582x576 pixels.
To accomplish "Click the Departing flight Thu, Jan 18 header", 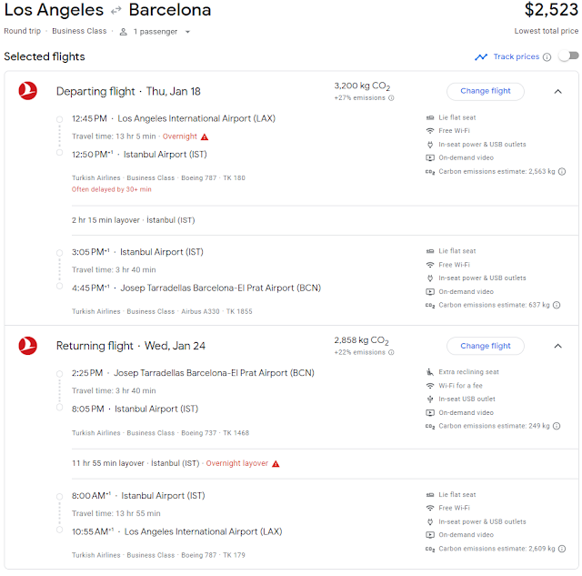I will [127, 92].
